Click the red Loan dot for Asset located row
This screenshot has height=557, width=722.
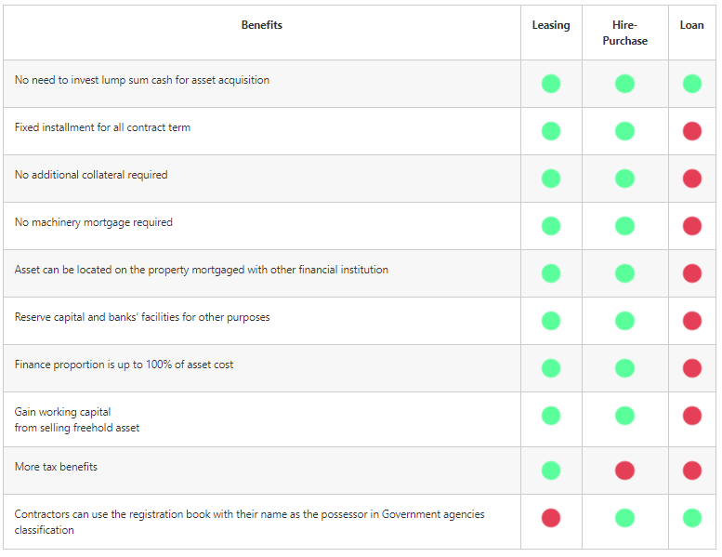(691, 273)
